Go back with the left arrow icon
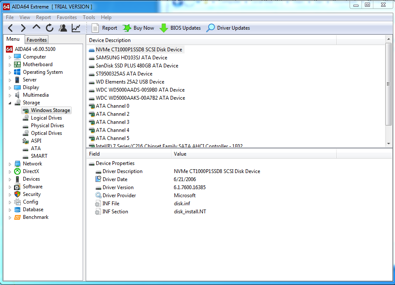The height and width of the screenshot is (285, 395). click(x=10, y=28)
